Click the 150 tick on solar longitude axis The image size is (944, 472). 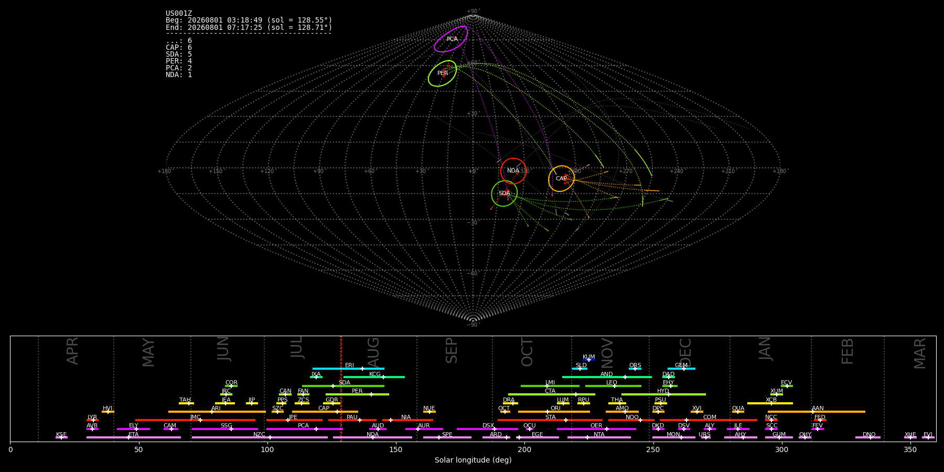[x=396, y=449]
